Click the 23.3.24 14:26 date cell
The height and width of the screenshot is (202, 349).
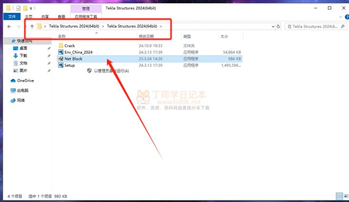pos(151,59)
